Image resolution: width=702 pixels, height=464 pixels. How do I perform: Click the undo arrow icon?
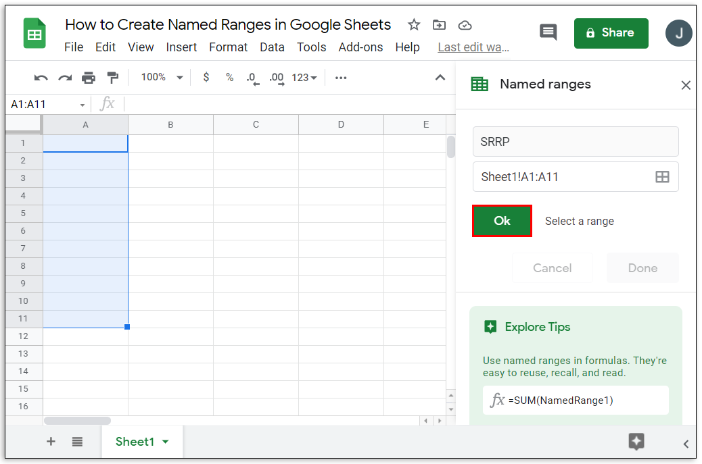click(41, 78)
